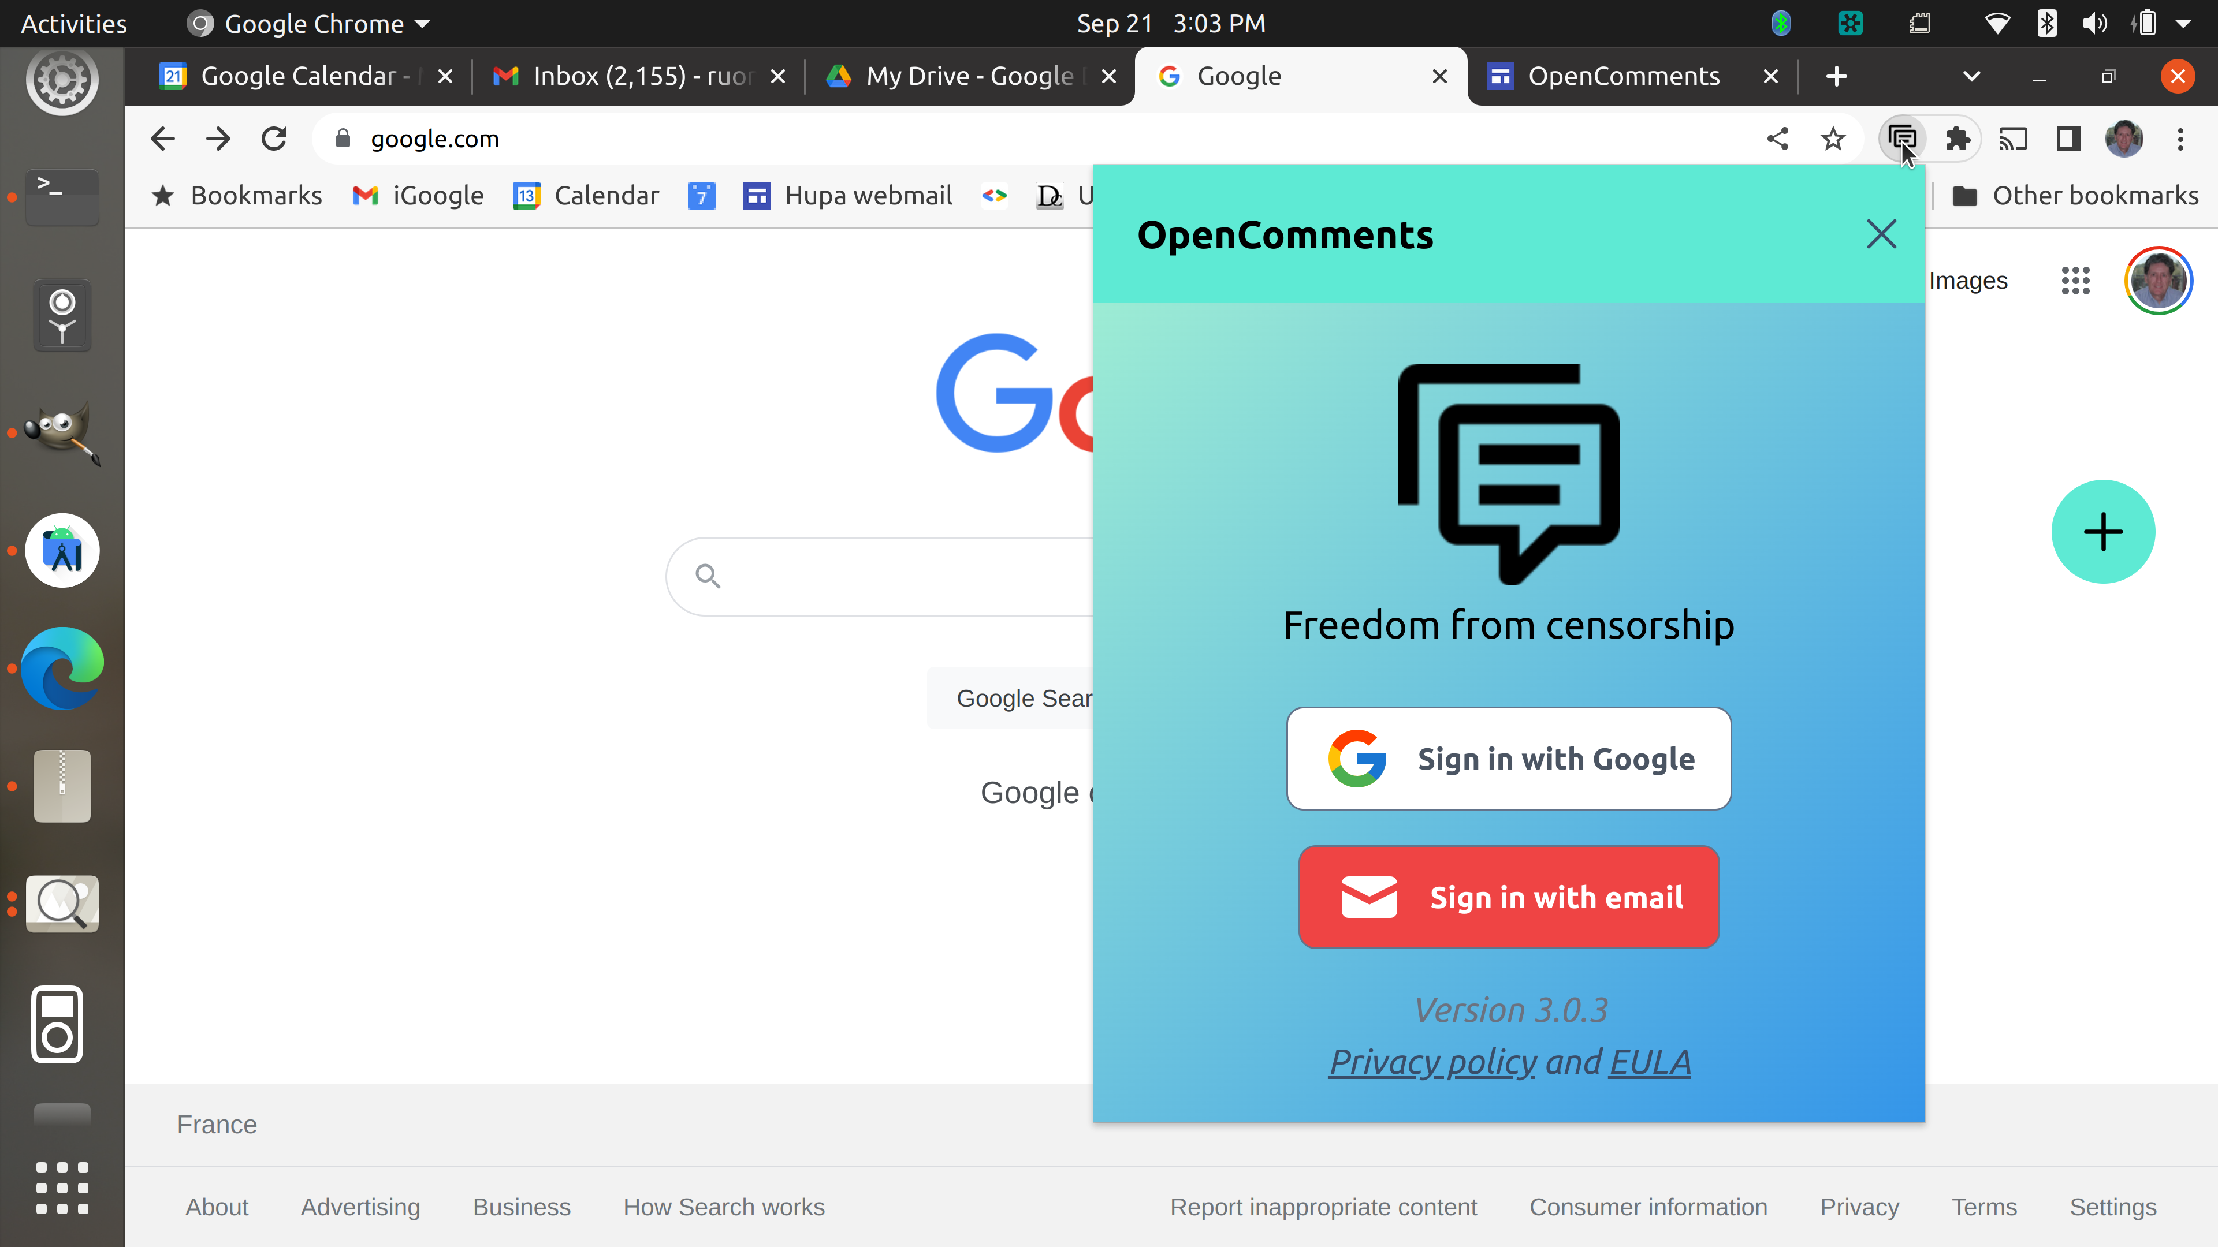Open a new tab with plus button
This screenshot has width=2218, height=1247.
click(x=1836, y=76)
